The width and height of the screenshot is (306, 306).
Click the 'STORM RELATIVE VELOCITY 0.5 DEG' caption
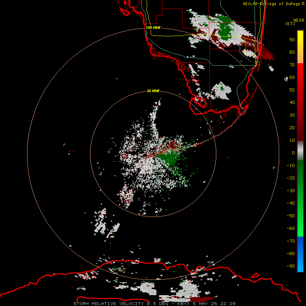point(121,304)
